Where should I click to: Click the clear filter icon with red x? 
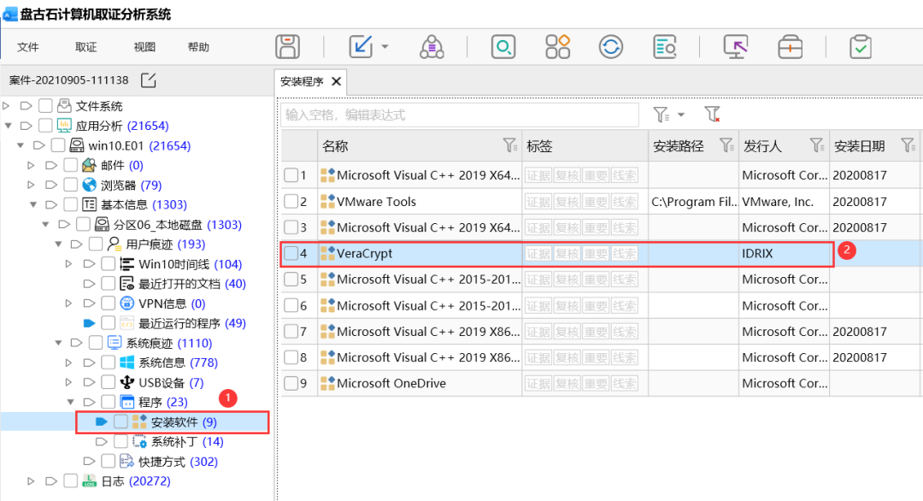pyautogui.click(x=712, y=115)
